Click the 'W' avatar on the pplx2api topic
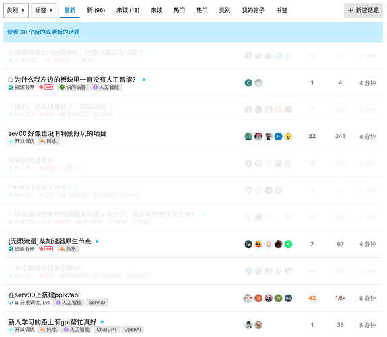 point(278,298)
